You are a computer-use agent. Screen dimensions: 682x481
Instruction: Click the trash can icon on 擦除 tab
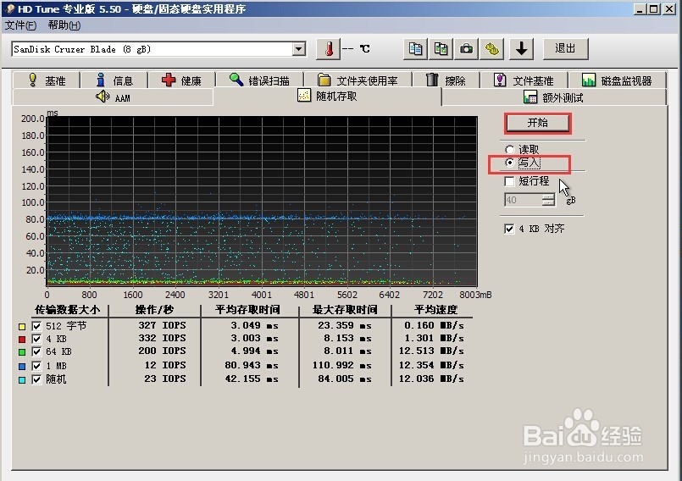coord(432,80)
